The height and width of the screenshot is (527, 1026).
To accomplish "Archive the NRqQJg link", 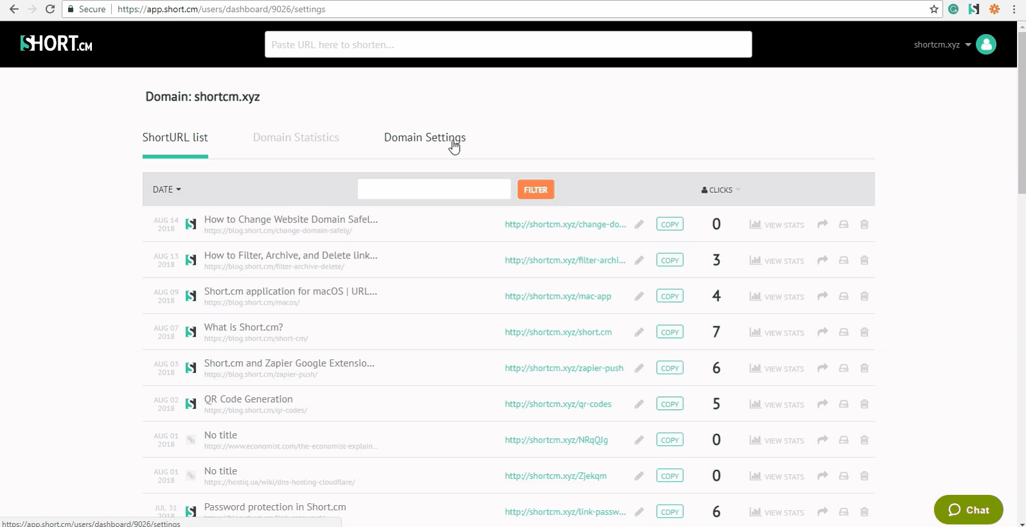I will coord(843,440).
